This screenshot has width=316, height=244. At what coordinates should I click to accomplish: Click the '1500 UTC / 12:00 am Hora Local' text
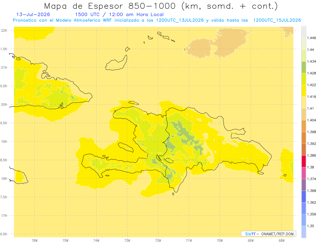(x=119, y=14)
